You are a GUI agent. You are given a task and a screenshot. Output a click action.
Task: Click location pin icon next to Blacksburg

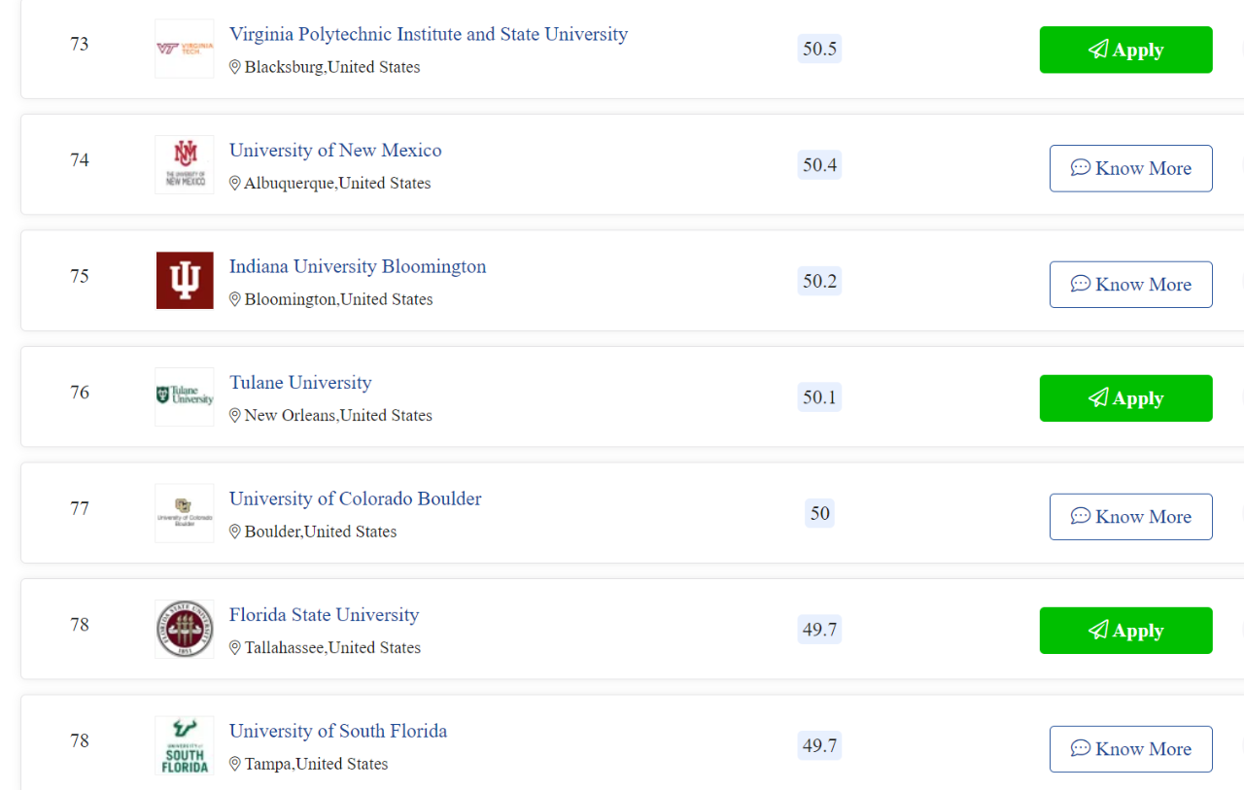pyautogui.click(x=234, y=67)
